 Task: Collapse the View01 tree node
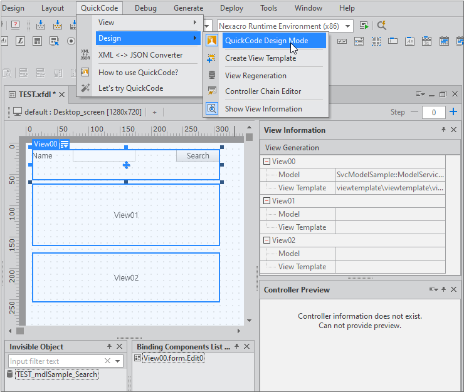(267, 201)
